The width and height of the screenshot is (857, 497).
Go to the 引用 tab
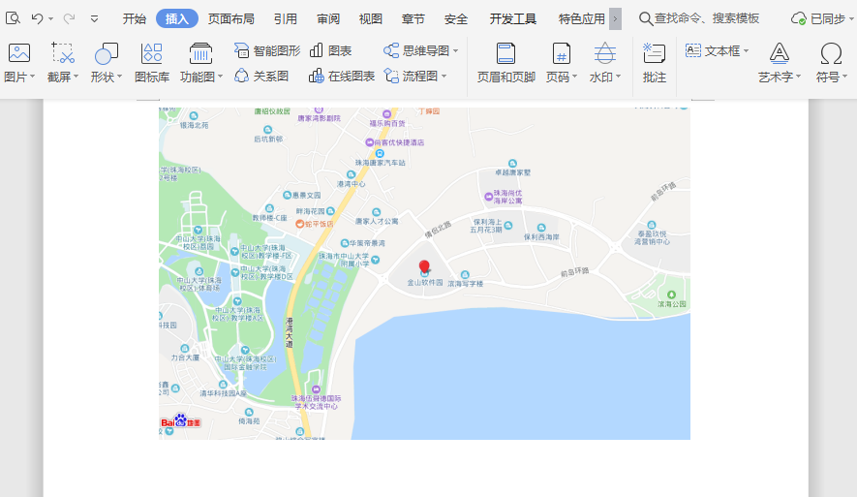coord(286,19)
